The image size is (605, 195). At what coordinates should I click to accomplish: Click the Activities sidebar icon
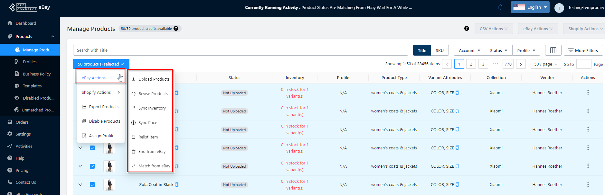click(x=10, y=146)
